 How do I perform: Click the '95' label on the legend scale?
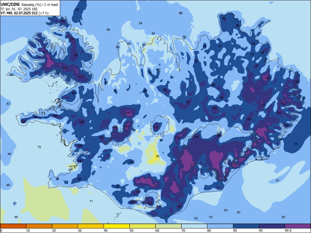point(261,231)
